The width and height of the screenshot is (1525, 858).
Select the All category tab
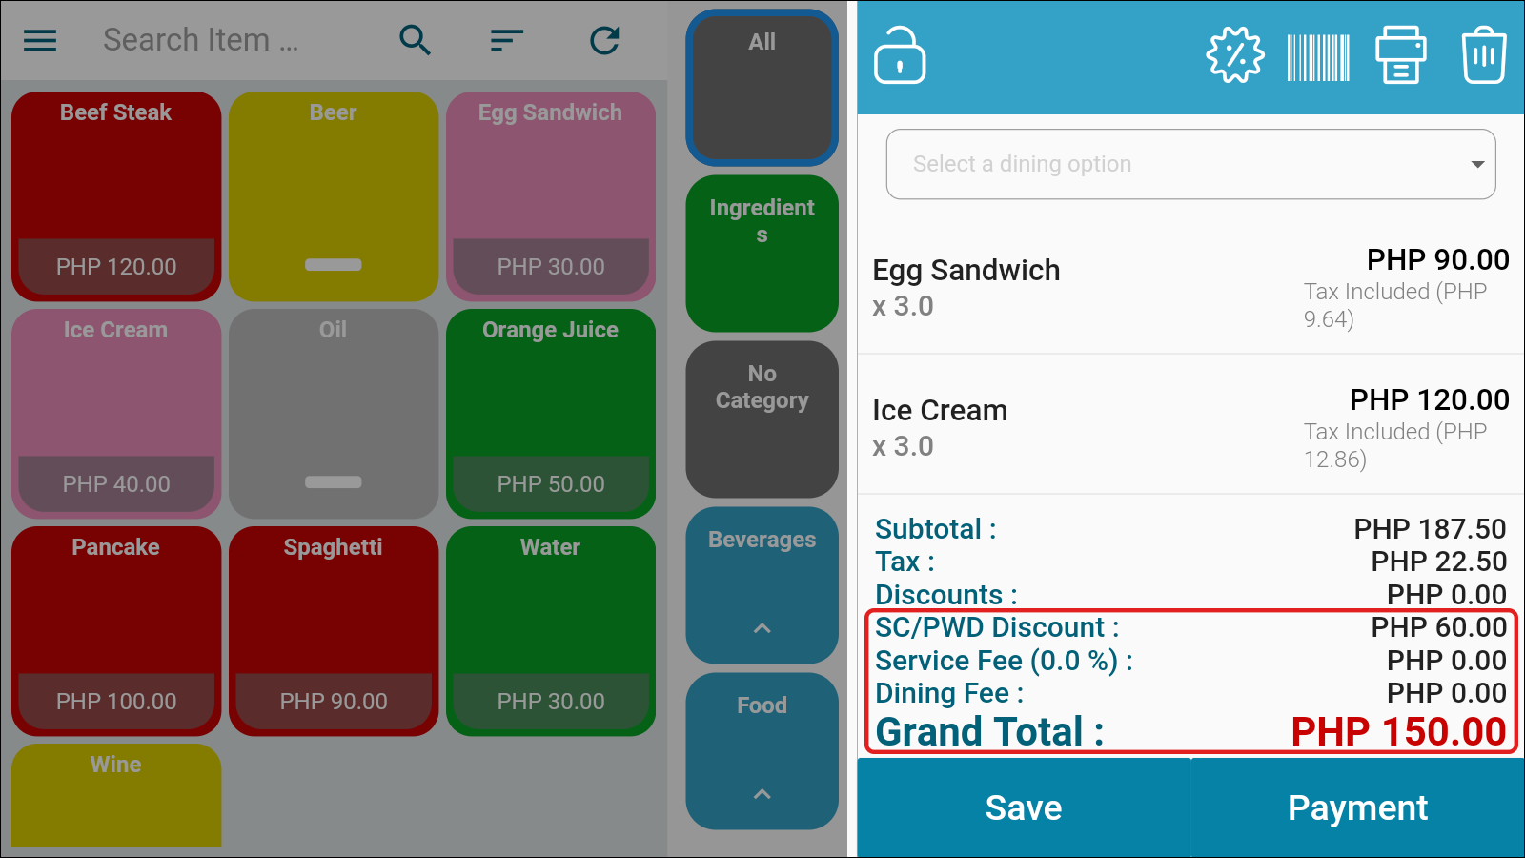(762, 88)
